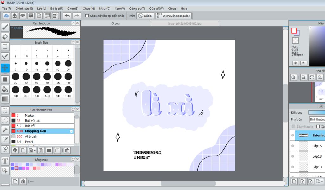Select the Bút vẽ tóc brush
Screen dimensions: 325x190
pos(43,121)
